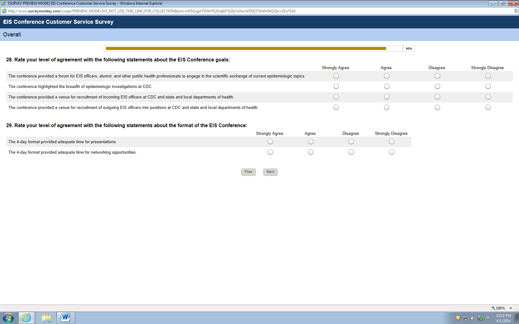Screen dimensions: 519x324
Task: Select Disagree for outgoing EIS officers recruitment
Action: [x=437, y=107]
